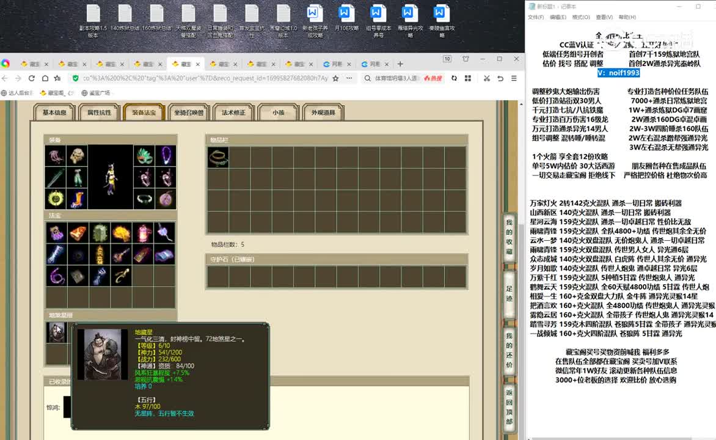716x440 pixels.
Task: Click the 我的收藏 side button
Action: pyautogui.click(x=509, y=237)
